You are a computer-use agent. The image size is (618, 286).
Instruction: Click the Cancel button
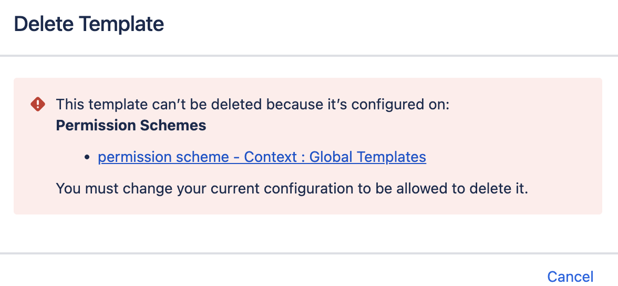[570, 277]
